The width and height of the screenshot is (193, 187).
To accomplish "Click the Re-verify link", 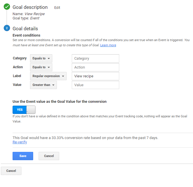I will click(20, 142).
